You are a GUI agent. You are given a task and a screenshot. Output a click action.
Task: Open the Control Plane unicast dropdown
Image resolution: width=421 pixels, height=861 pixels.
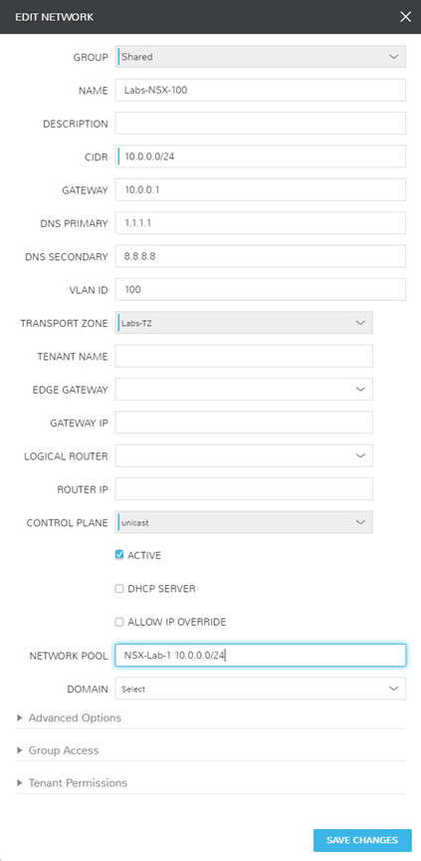click(244, 522)
